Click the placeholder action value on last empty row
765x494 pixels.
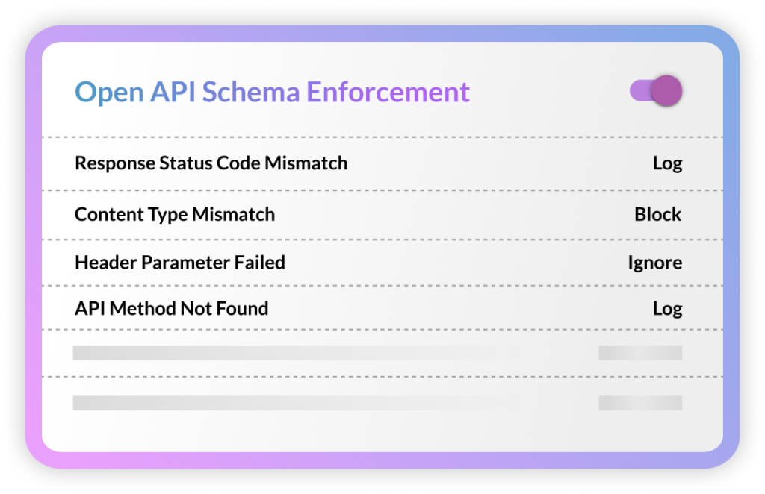[639, 404]
